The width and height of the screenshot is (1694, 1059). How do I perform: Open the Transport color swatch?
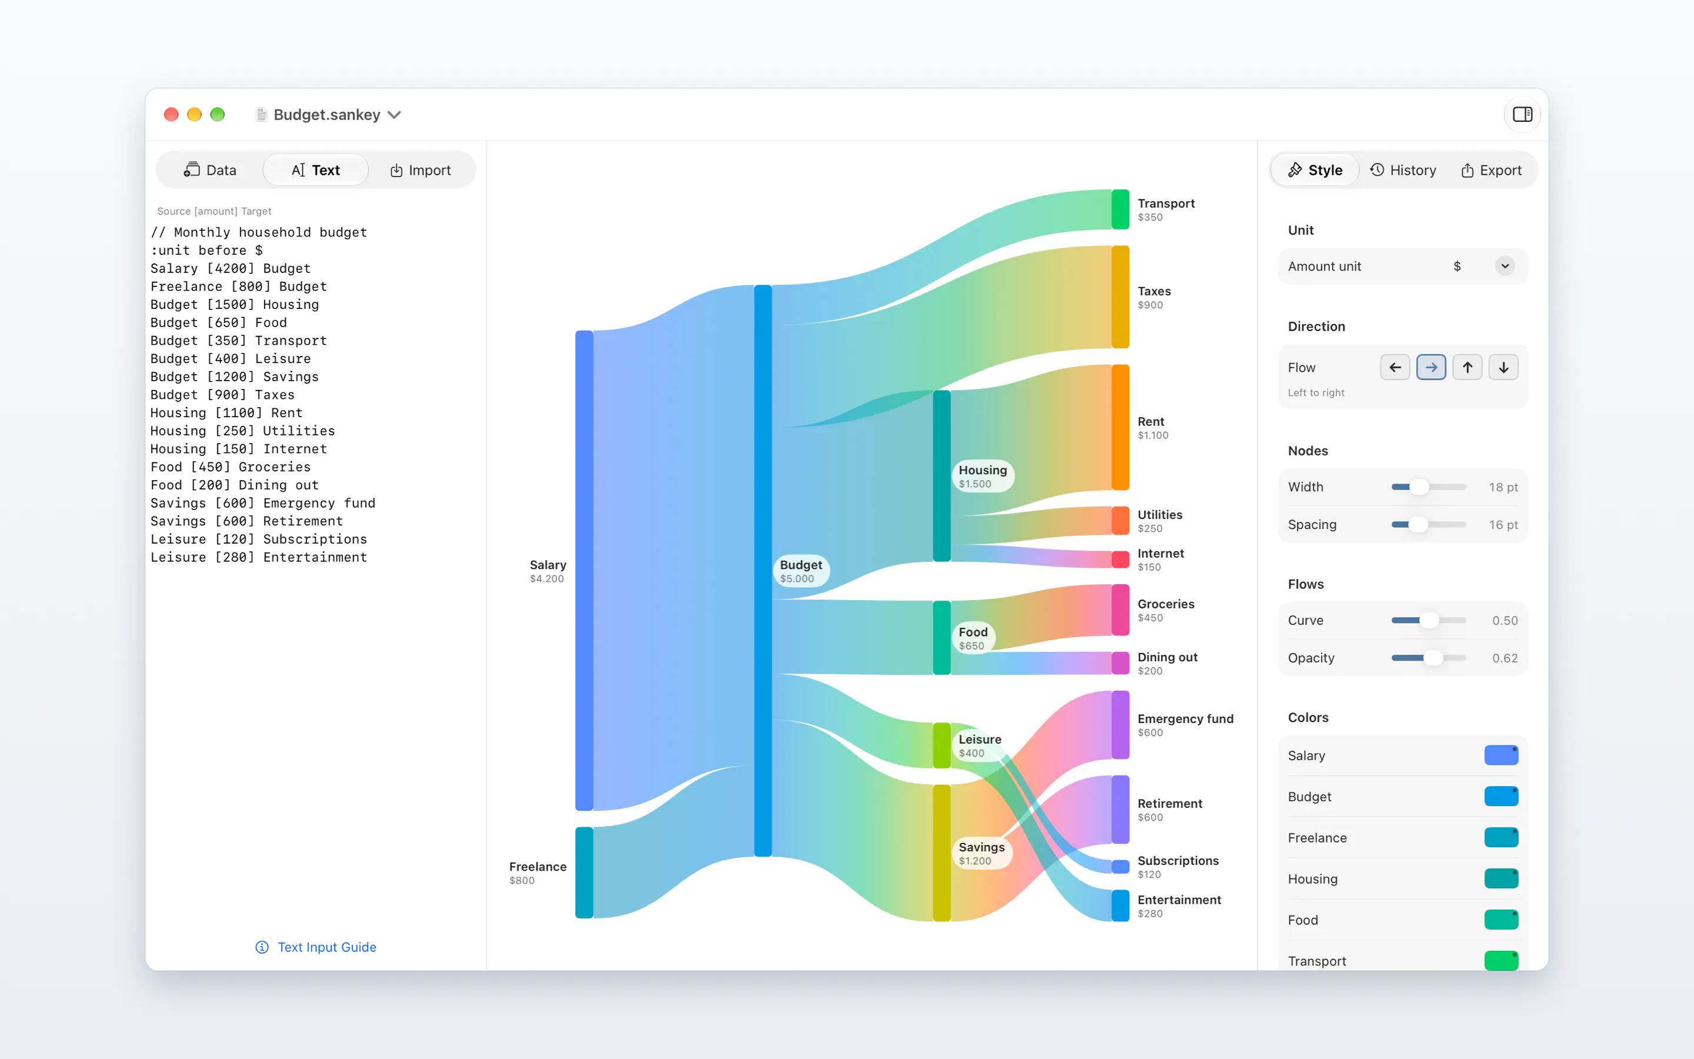pos(1501,960)
